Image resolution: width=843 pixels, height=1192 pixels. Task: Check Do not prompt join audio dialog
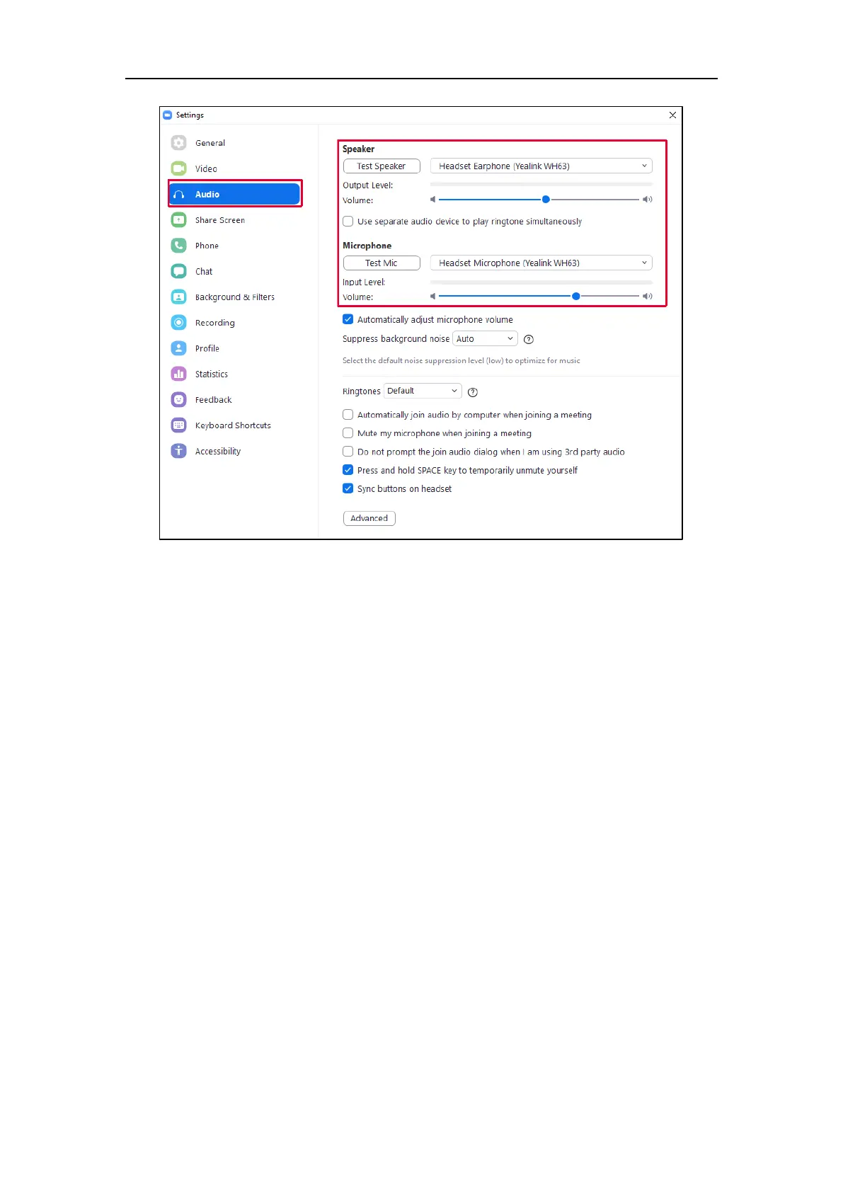click(x=348, y=452)
